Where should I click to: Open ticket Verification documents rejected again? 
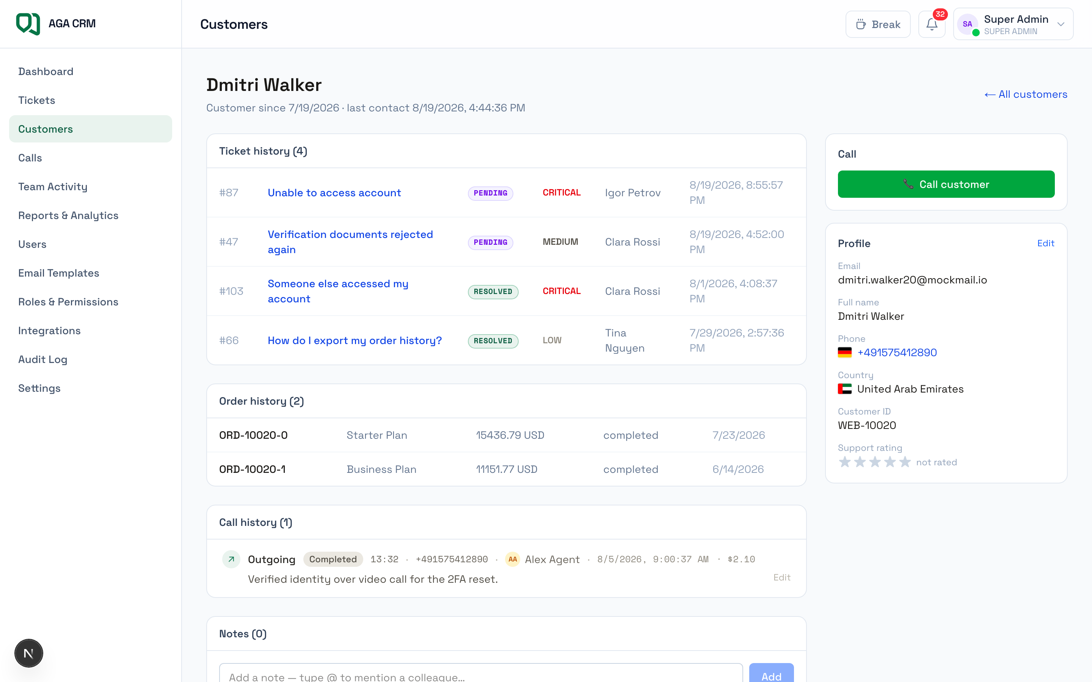(x=350, y=242)
